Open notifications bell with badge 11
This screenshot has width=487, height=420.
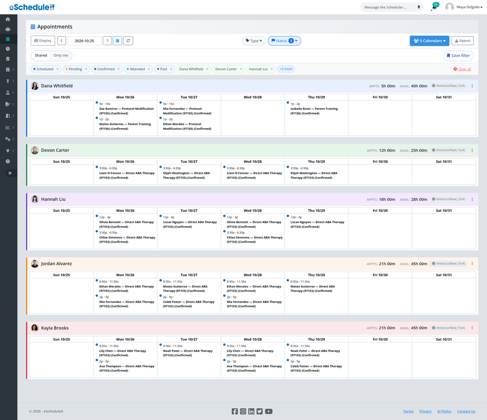434,6
